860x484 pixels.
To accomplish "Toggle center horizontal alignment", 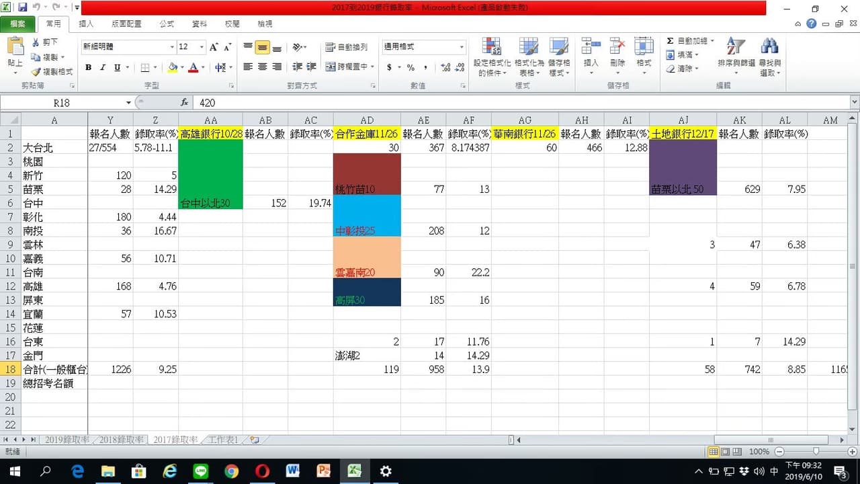I will point(262,67).
